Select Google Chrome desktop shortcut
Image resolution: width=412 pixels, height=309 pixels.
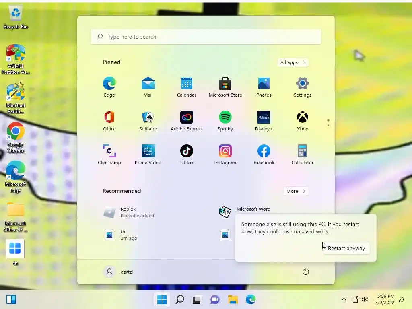point(16,138)
